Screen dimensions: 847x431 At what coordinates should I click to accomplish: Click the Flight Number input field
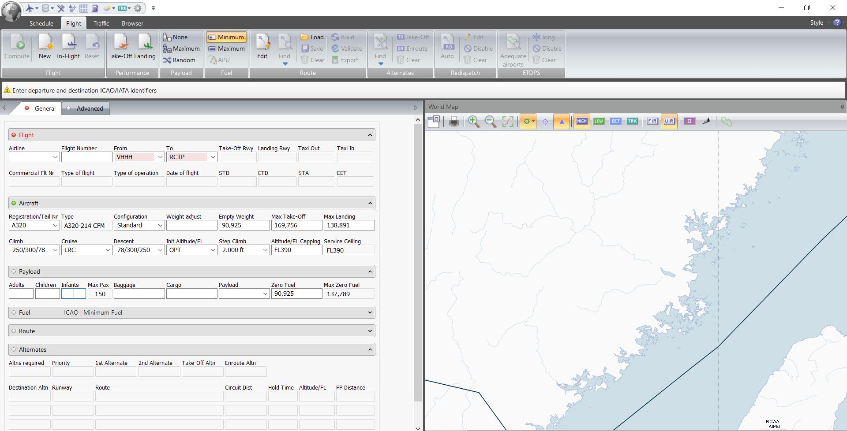(87, 157)
